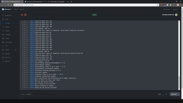Open the Players person icon

3,27
